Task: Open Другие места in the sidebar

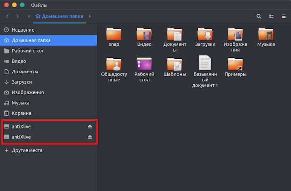Action: tap(49, 150)
